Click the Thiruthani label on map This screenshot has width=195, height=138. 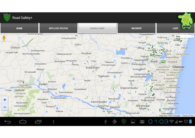[x=86, y=53]
